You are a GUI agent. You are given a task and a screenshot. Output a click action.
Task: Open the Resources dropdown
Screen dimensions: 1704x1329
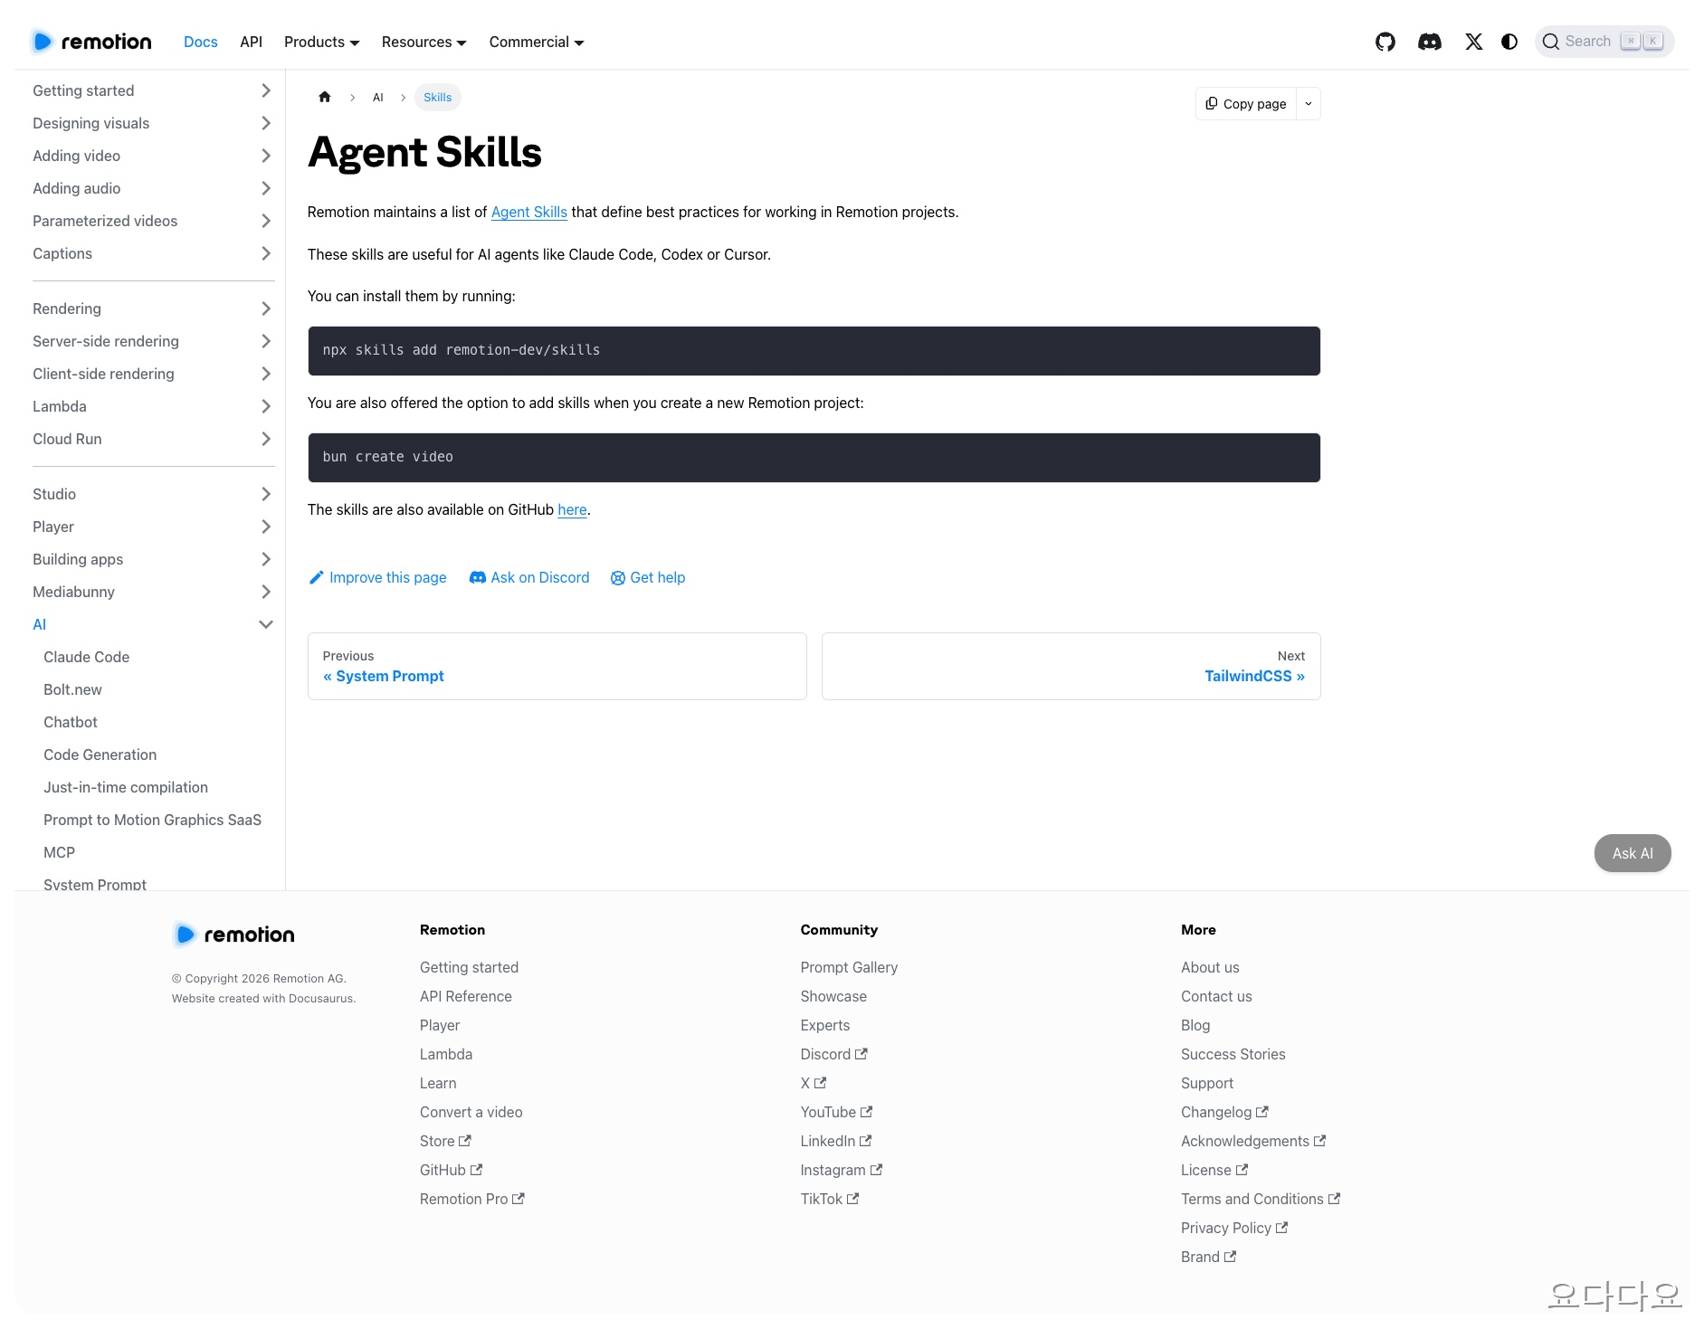pos(424,42)
